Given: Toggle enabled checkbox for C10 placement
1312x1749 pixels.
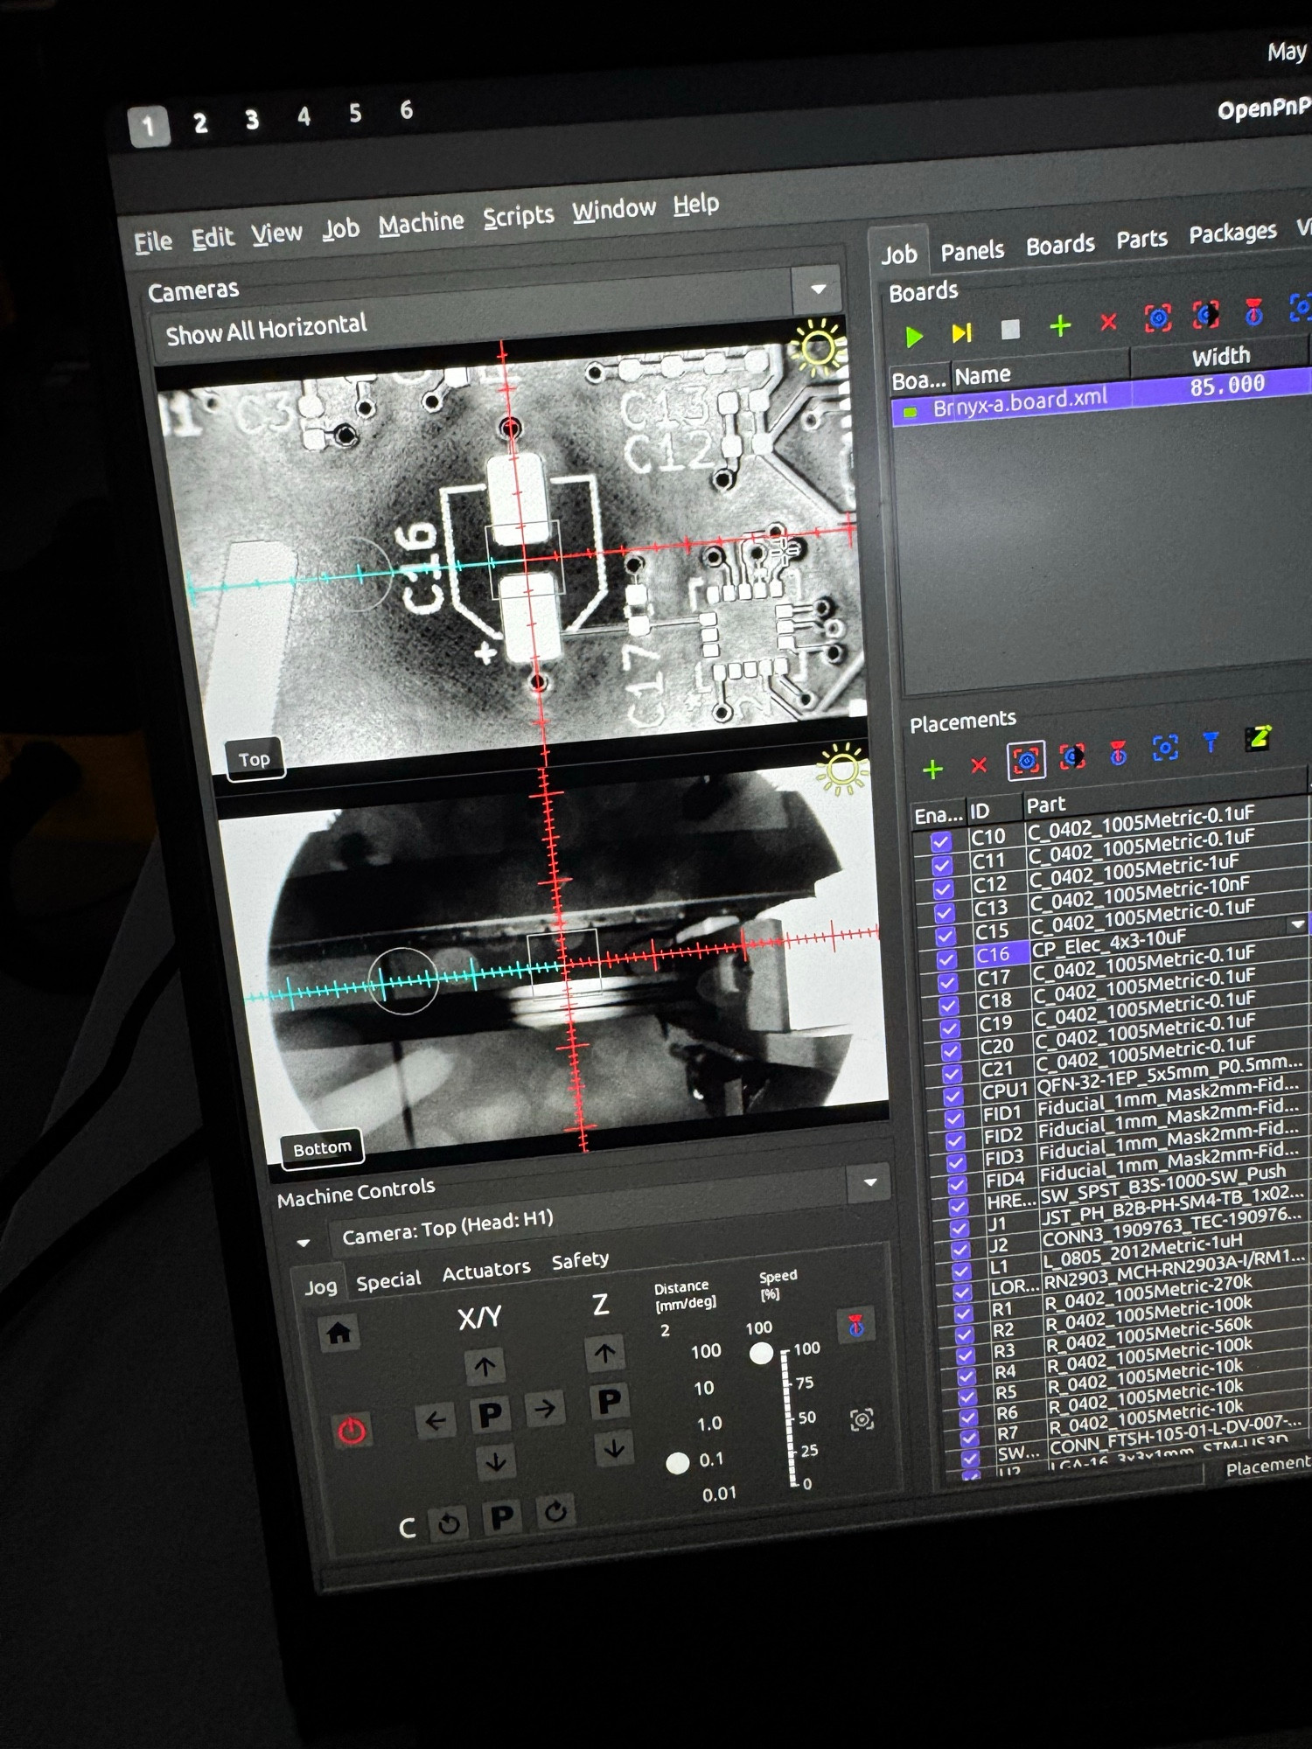Looking at the screenshot, I should coord(941,841).
